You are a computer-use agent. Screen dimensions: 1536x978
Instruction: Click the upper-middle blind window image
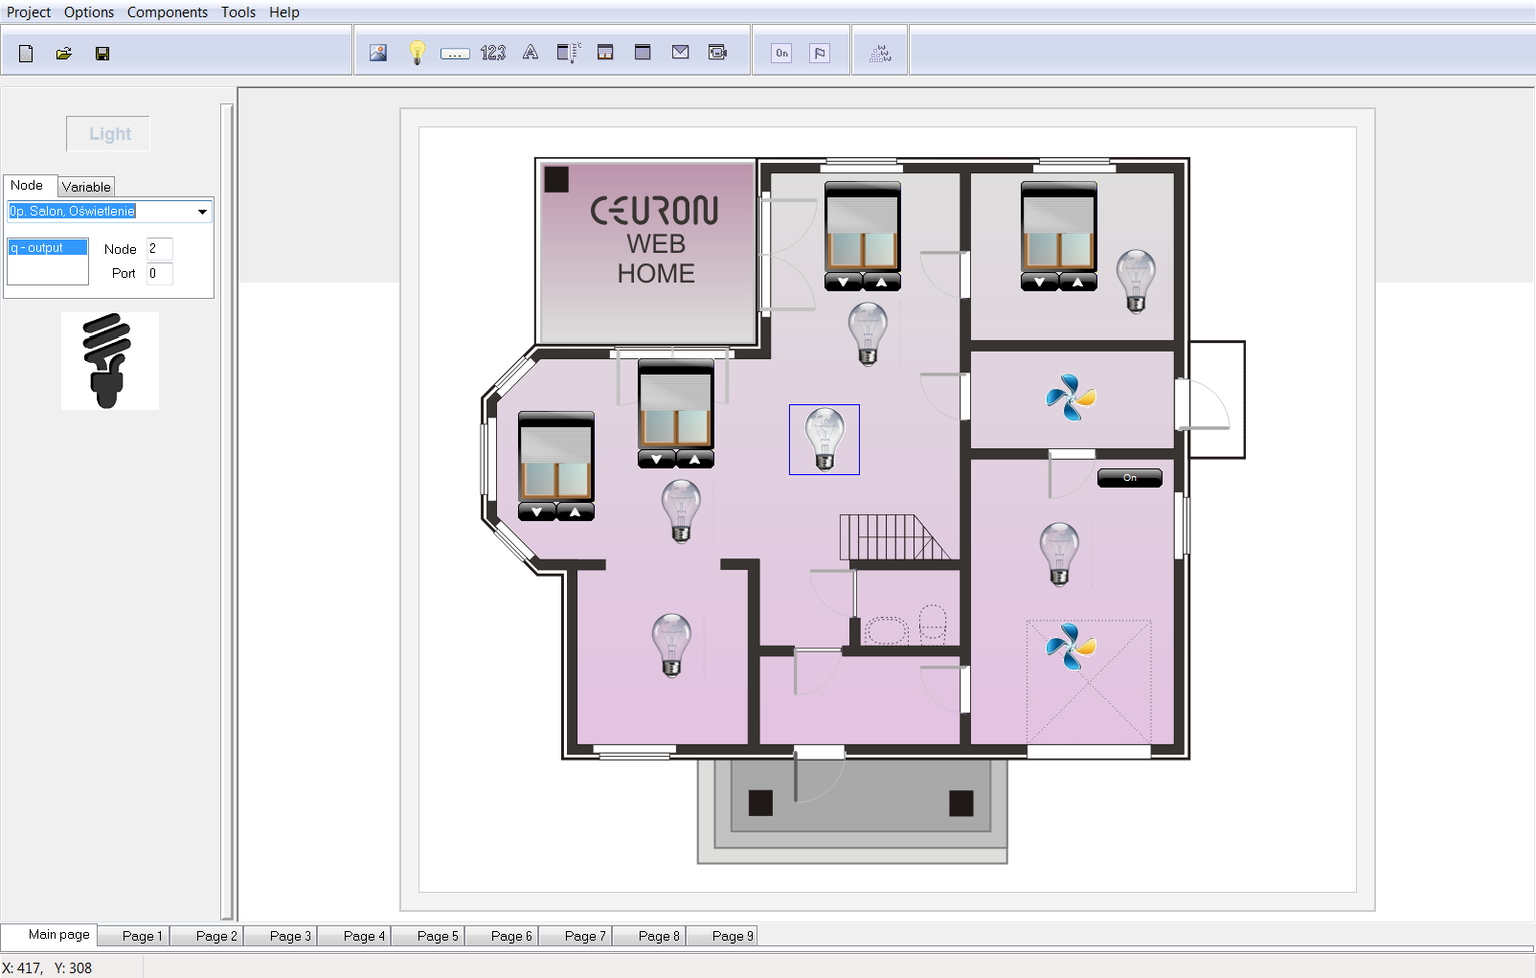[x=863, y=227]
